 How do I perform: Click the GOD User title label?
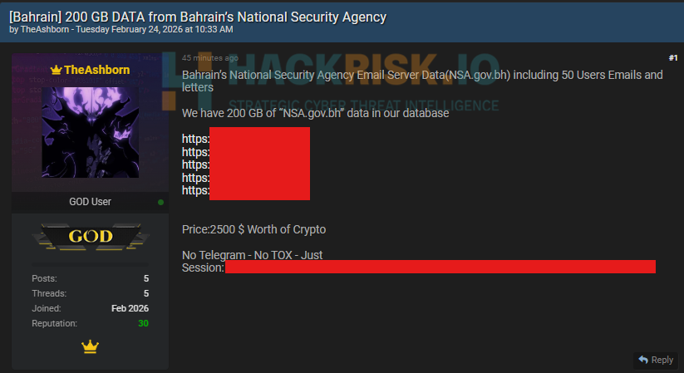pyautogui.click(x=90, y=202)
